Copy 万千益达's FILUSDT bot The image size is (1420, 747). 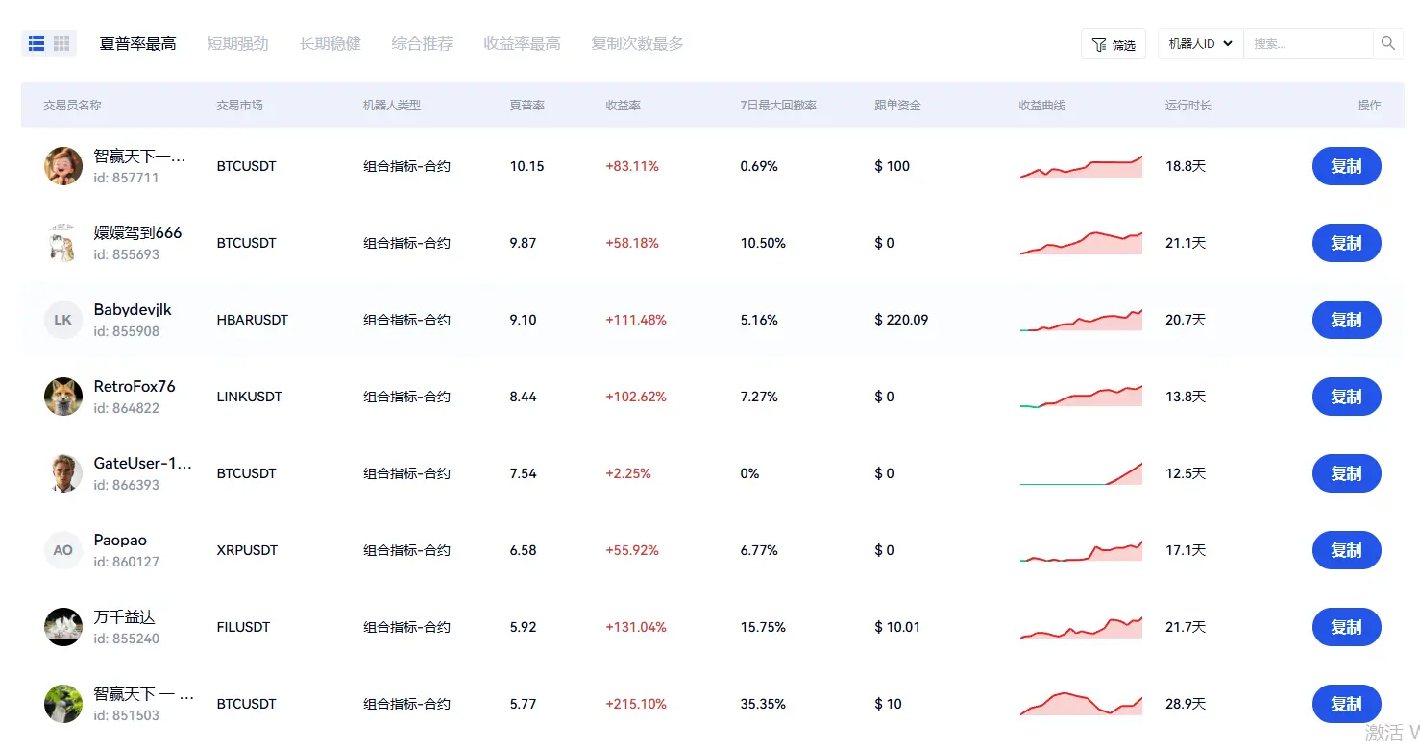(x=1347, y=627)
